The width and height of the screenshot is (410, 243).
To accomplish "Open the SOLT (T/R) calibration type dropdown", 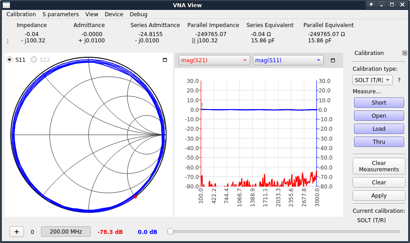I will click(x=373, y=80).
